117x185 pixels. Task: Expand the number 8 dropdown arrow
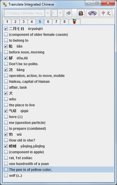pos(60,13)
